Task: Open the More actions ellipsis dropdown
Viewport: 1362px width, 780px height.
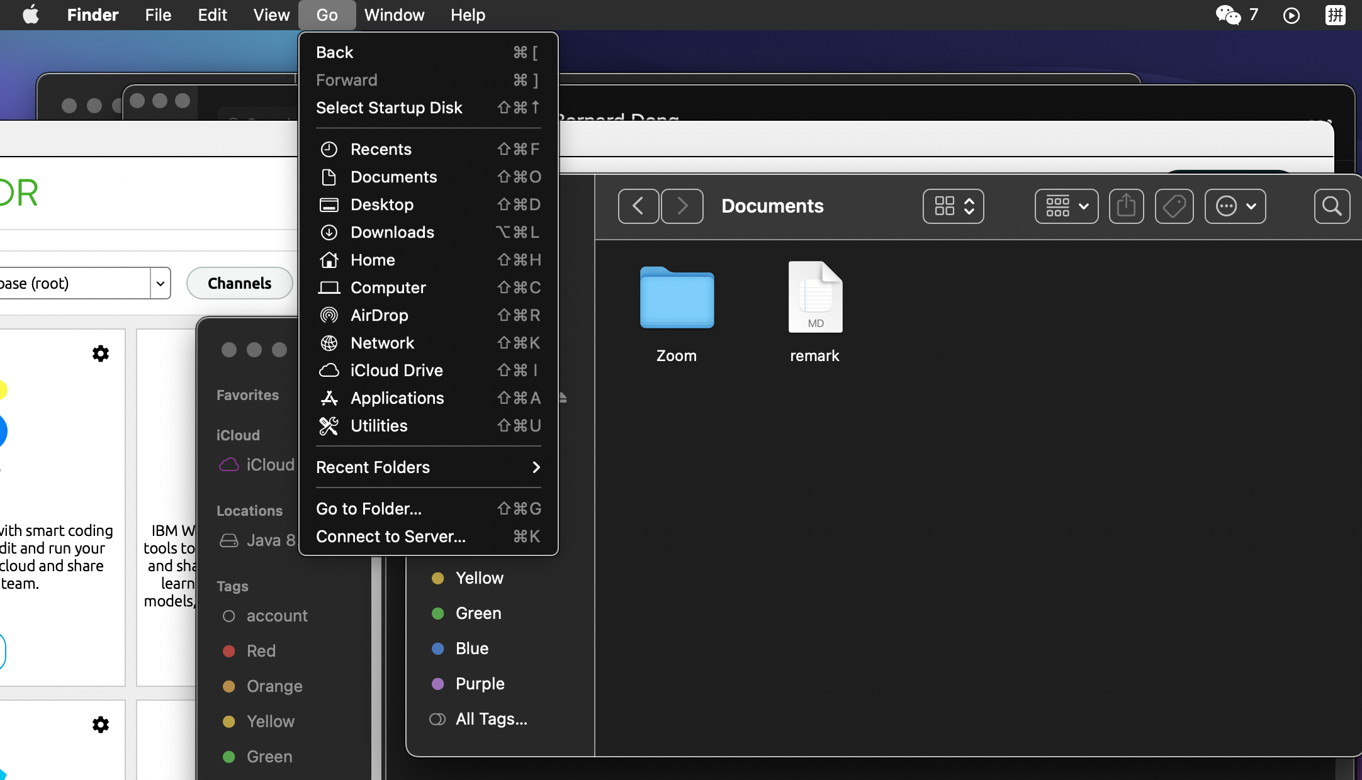Action: coord(1235,206)
